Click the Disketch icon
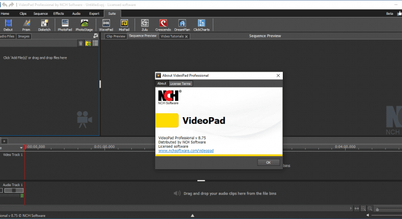This screenshot has width=402, height=219. click(x=45, y=24)
